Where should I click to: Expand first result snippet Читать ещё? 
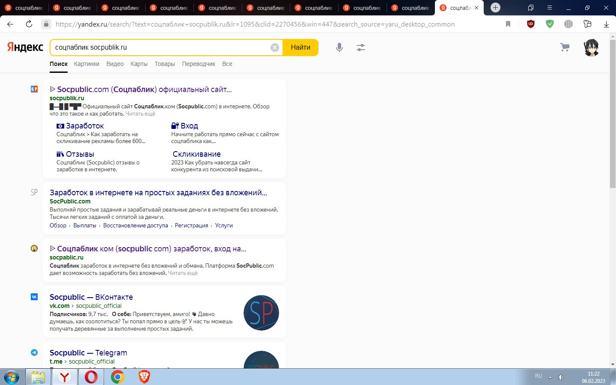tap(140, 114)
